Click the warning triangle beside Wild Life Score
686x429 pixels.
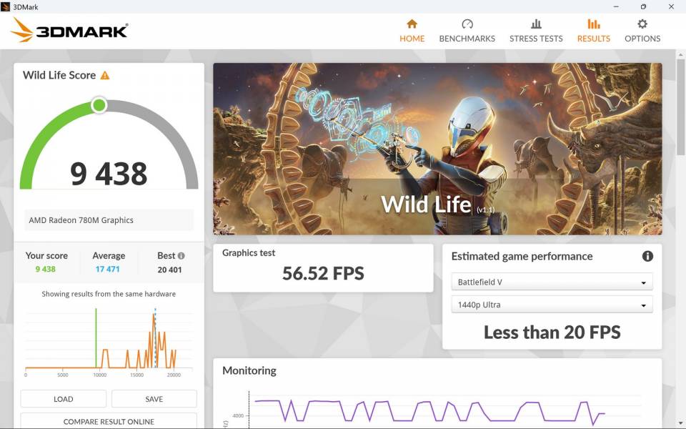105,75
